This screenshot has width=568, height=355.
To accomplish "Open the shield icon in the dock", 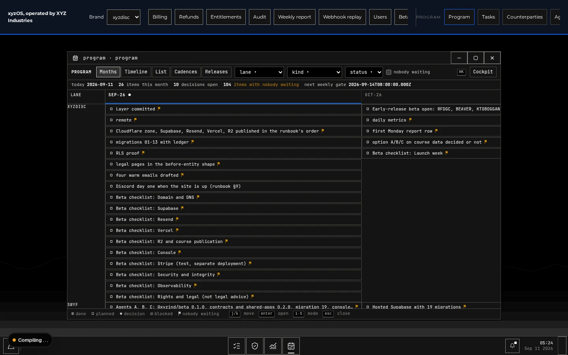I will click(255, 346).
